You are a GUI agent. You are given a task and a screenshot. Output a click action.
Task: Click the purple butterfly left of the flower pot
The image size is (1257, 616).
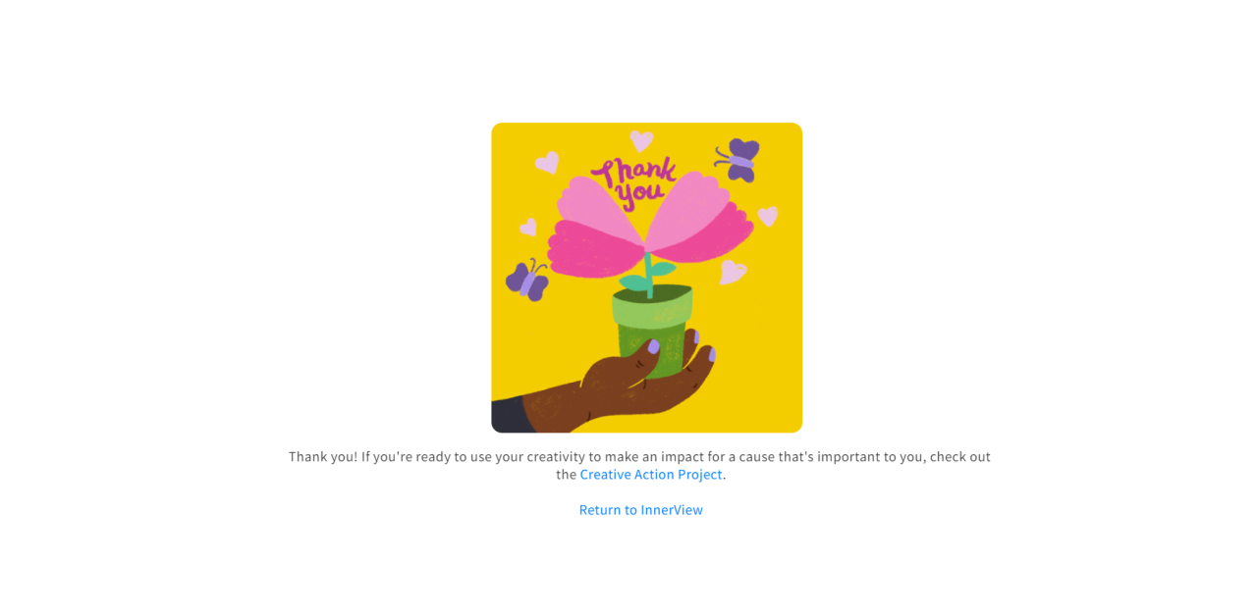coord(528,281)
